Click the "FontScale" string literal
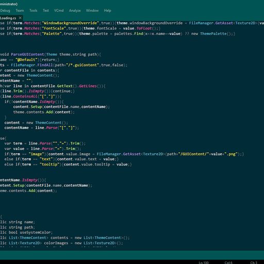This screenshot has height=264, width=264. (54, 28)
